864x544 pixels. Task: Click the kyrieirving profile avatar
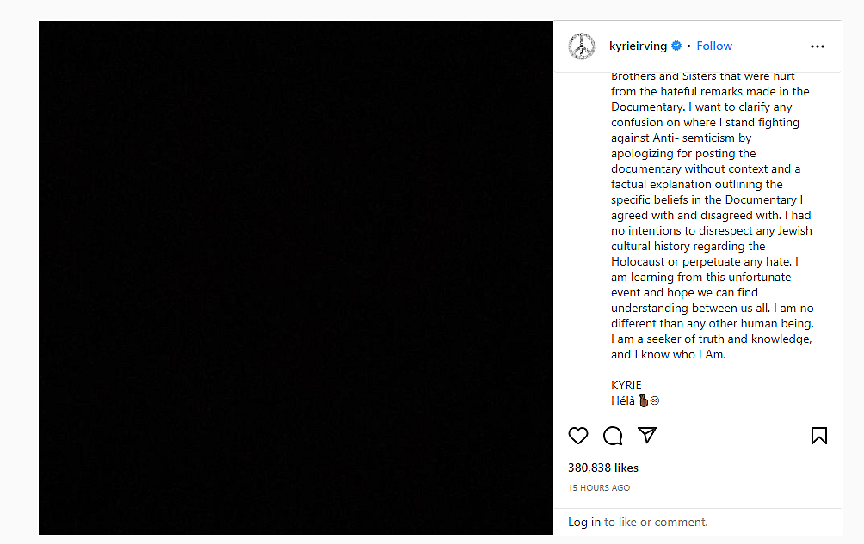tap(582, 46)
